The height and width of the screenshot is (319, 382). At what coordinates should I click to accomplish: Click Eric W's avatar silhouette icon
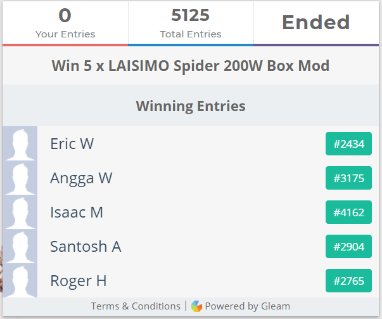20,143
